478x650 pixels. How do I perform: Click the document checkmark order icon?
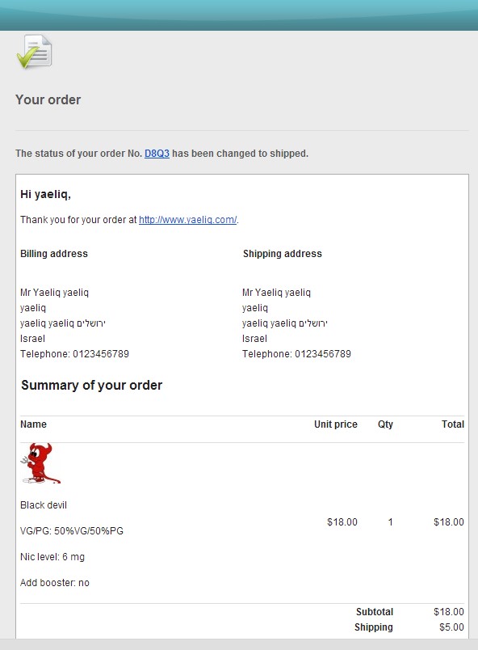click(35, 52)
